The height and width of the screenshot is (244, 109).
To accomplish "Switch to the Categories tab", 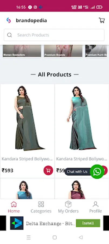I will point(41,207).
